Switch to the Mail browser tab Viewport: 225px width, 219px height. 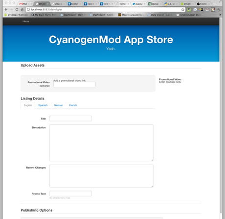[x=25, y=4]
